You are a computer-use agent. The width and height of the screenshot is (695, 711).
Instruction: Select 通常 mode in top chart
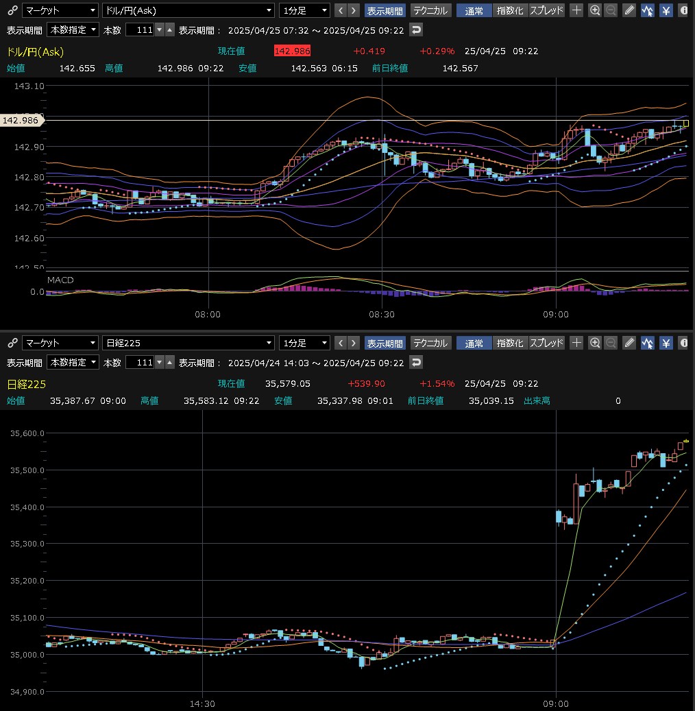click(474, 10)
